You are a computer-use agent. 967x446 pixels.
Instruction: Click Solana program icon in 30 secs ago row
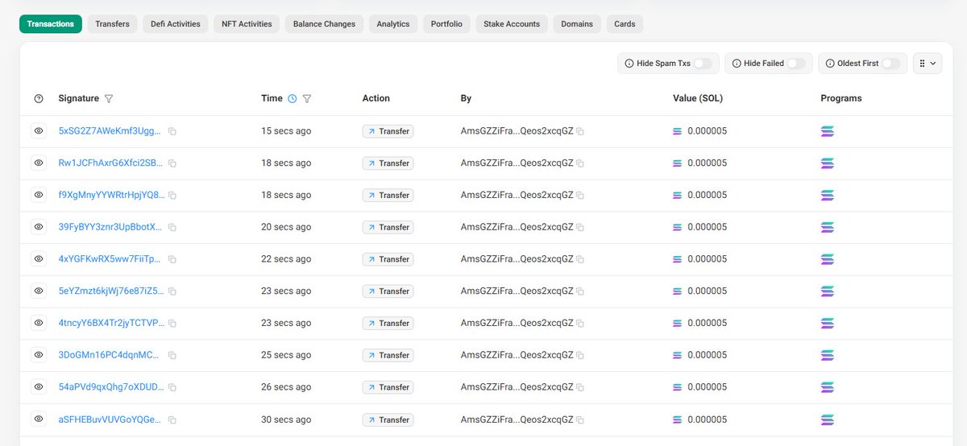828,419
